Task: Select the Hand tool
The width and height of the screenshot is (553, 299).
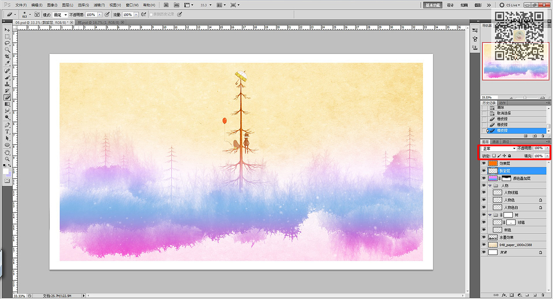Action: point(7,152)
